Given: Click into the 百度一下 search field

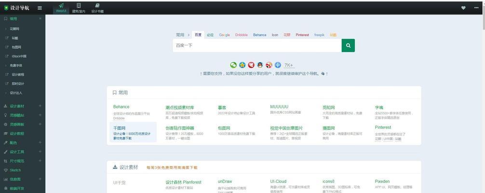Looking at the screenshot, I should pyautogui.click(x=257, y=45).
